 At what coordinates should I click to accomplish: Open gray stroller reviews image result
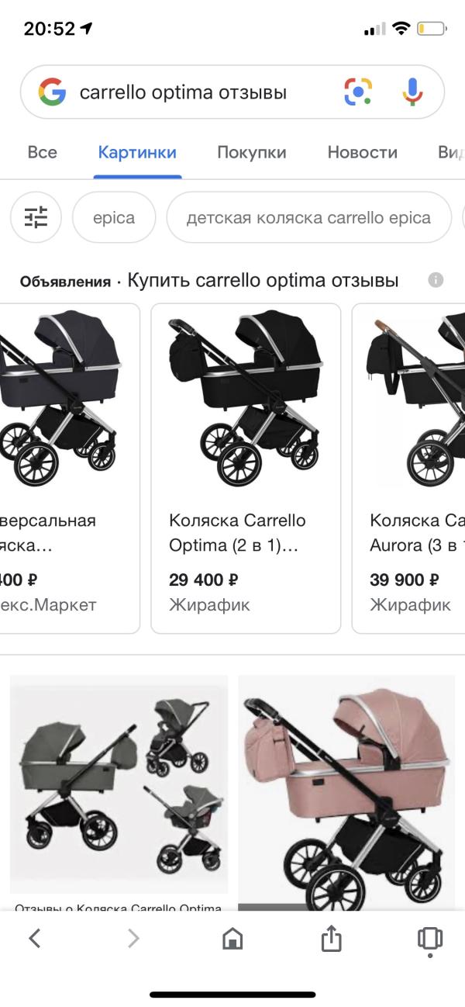[x=119, y=791]
